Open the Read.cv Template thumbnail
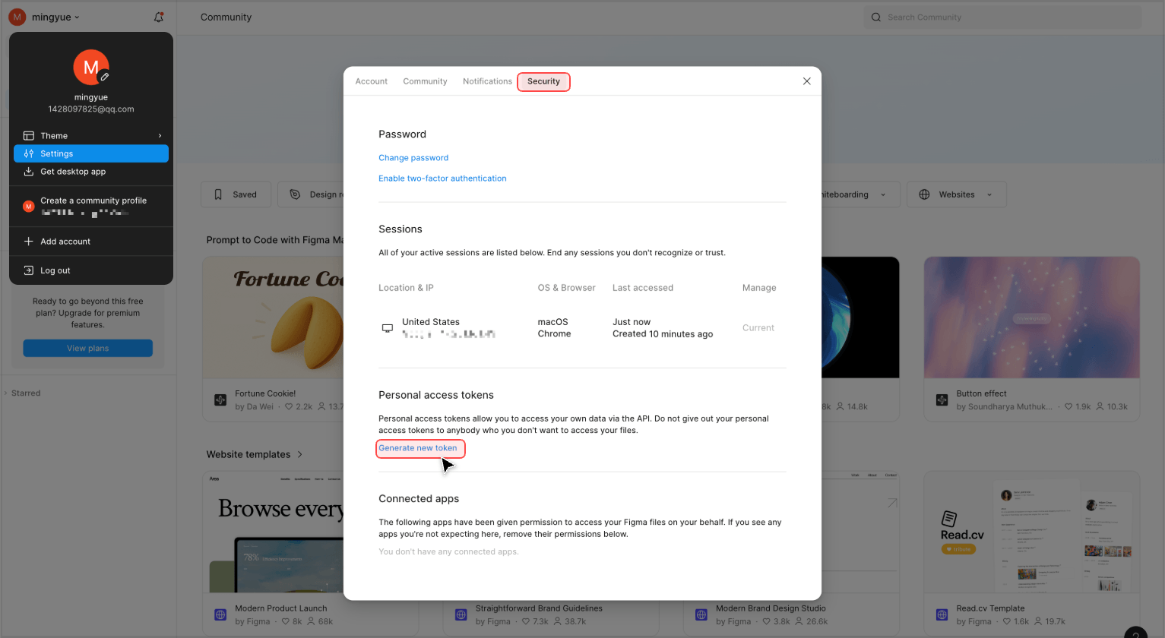This screenshot has width=1165, height=638. coord(1031,532)
